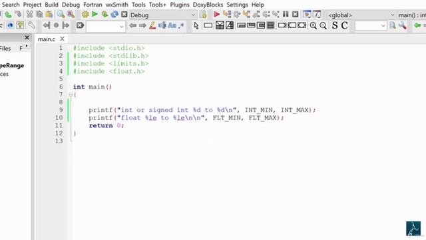The image size is (426, 240).
Task: Click the Jump back left arrow
Action: (x=133, y=25)
